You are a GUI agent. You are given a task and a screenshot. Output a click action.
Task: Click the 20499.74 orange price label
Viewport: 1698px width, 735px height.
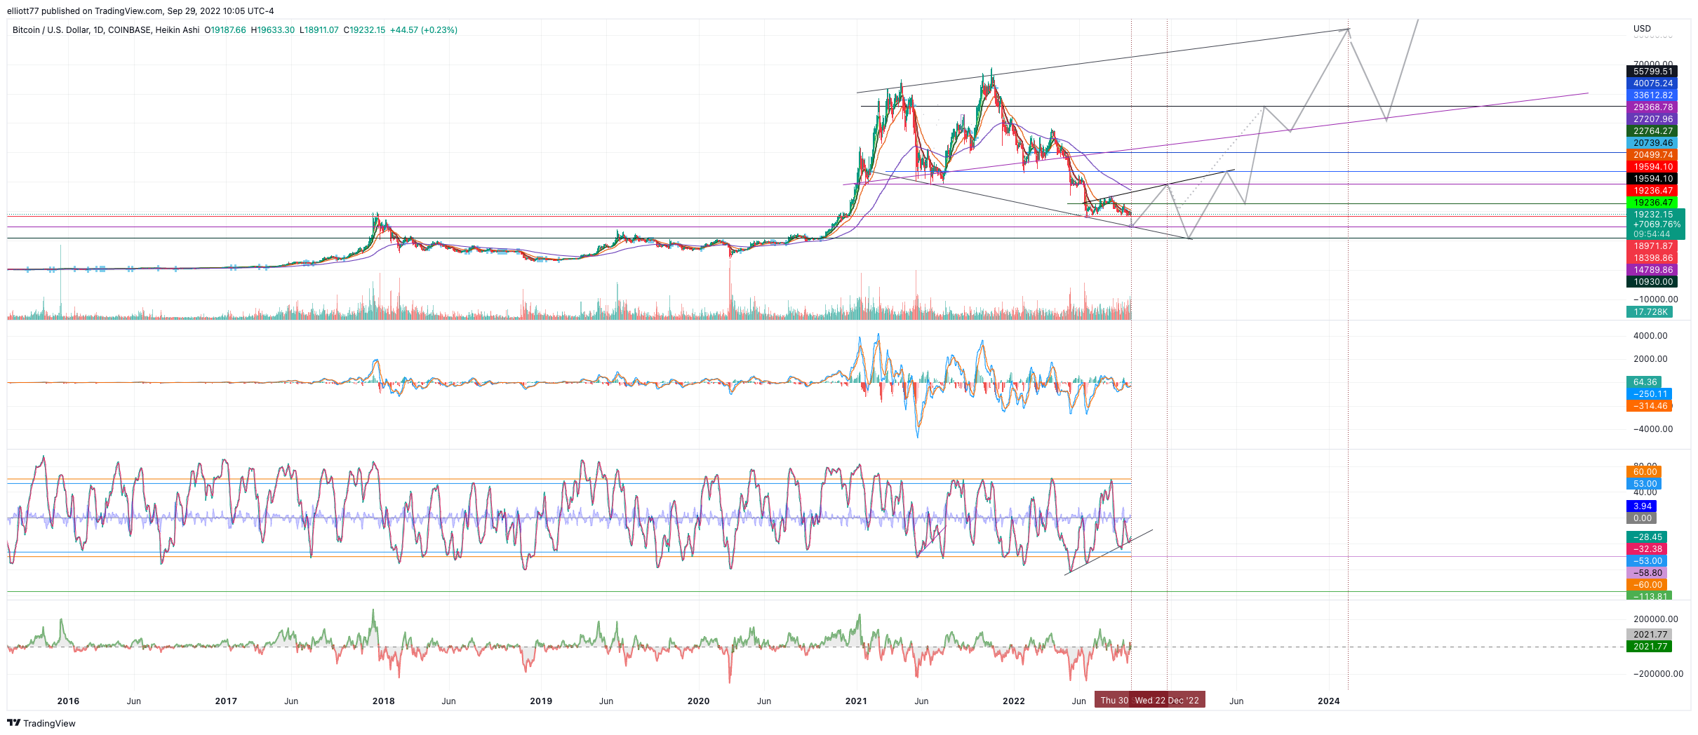pyautogui.click(x=1652, y=155)
